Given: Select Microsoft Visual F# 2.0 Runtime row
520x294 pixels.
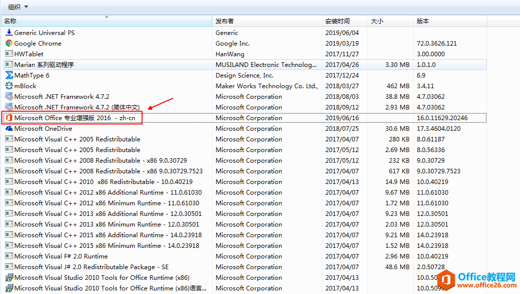Looking at the screenshot, I should coord(61,256).
